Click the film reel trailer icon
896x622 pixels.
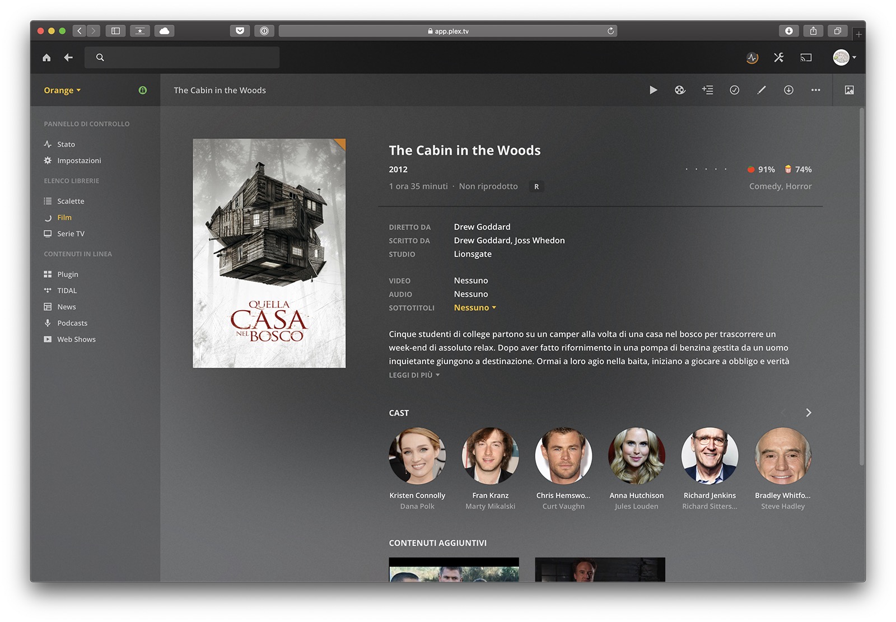[x=680, y=90]
